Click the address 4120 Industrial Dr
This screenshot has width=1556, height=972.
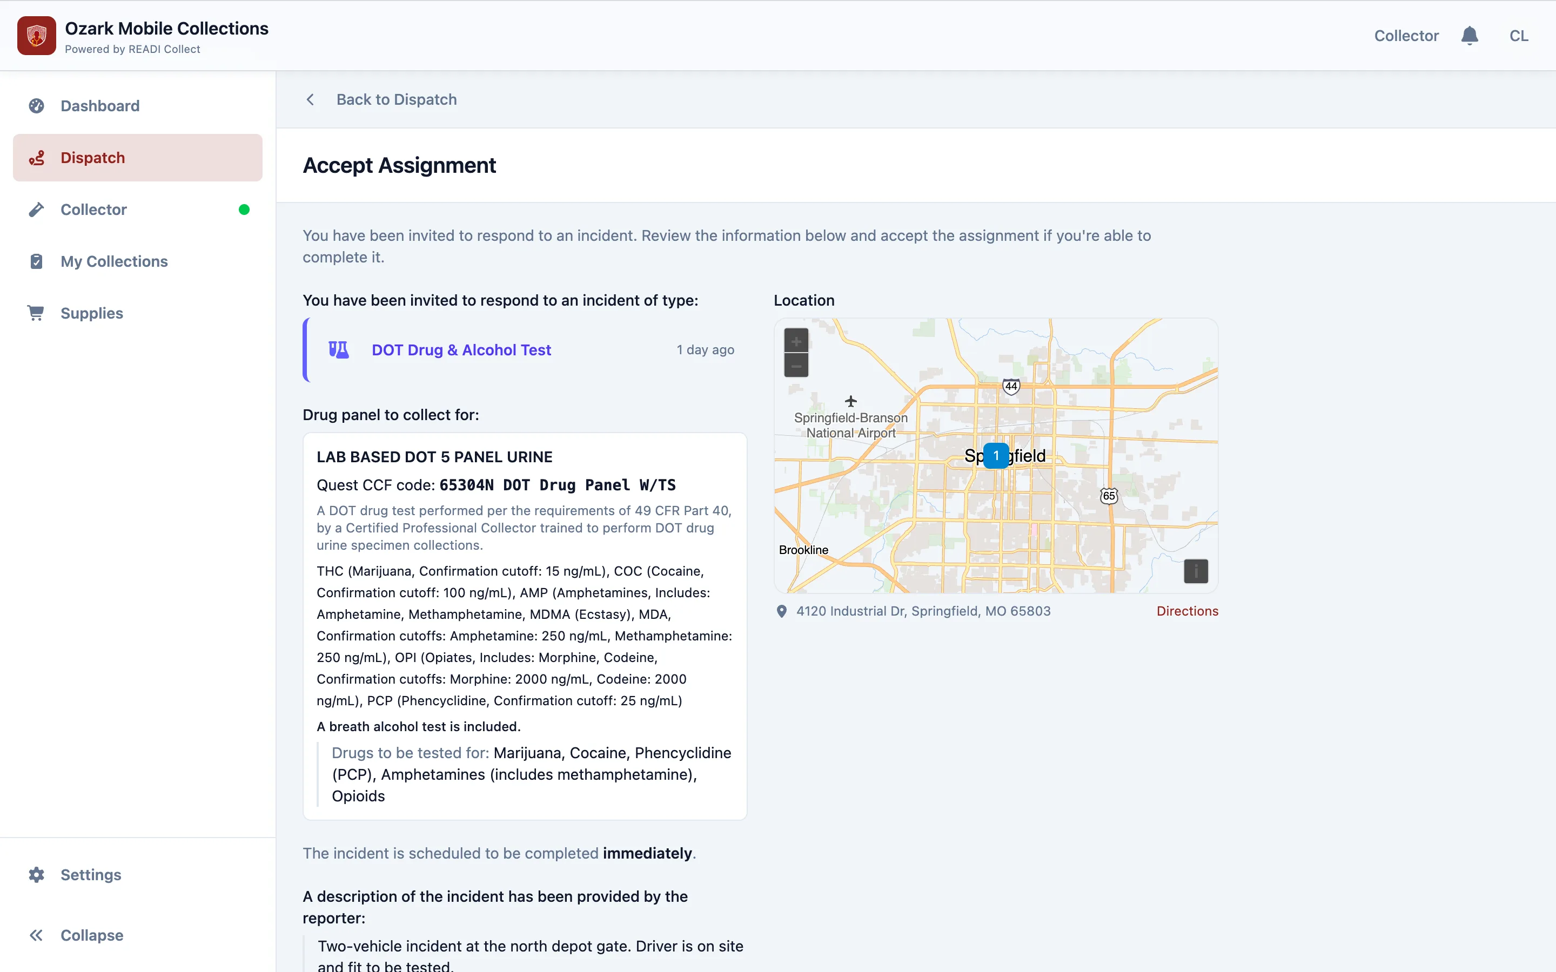[923, 611]
